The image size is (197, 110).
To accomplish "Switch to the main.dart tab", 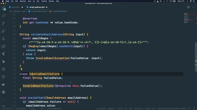I will (x=16, y=7).
